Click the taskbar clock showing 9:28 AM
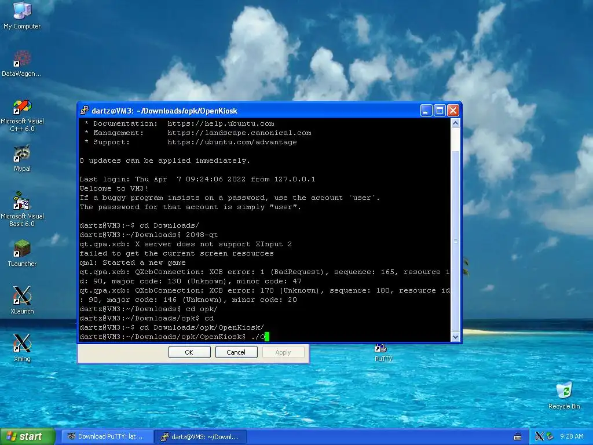The image size is (593, 445). click(572, 437)
